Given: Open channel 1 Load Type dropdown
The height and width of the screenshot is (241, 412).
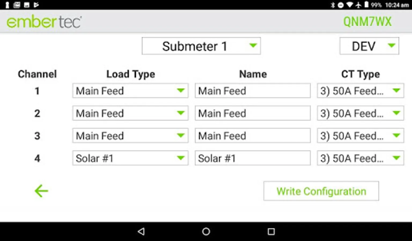Looking at the screenshot, I should pos(130,91).
